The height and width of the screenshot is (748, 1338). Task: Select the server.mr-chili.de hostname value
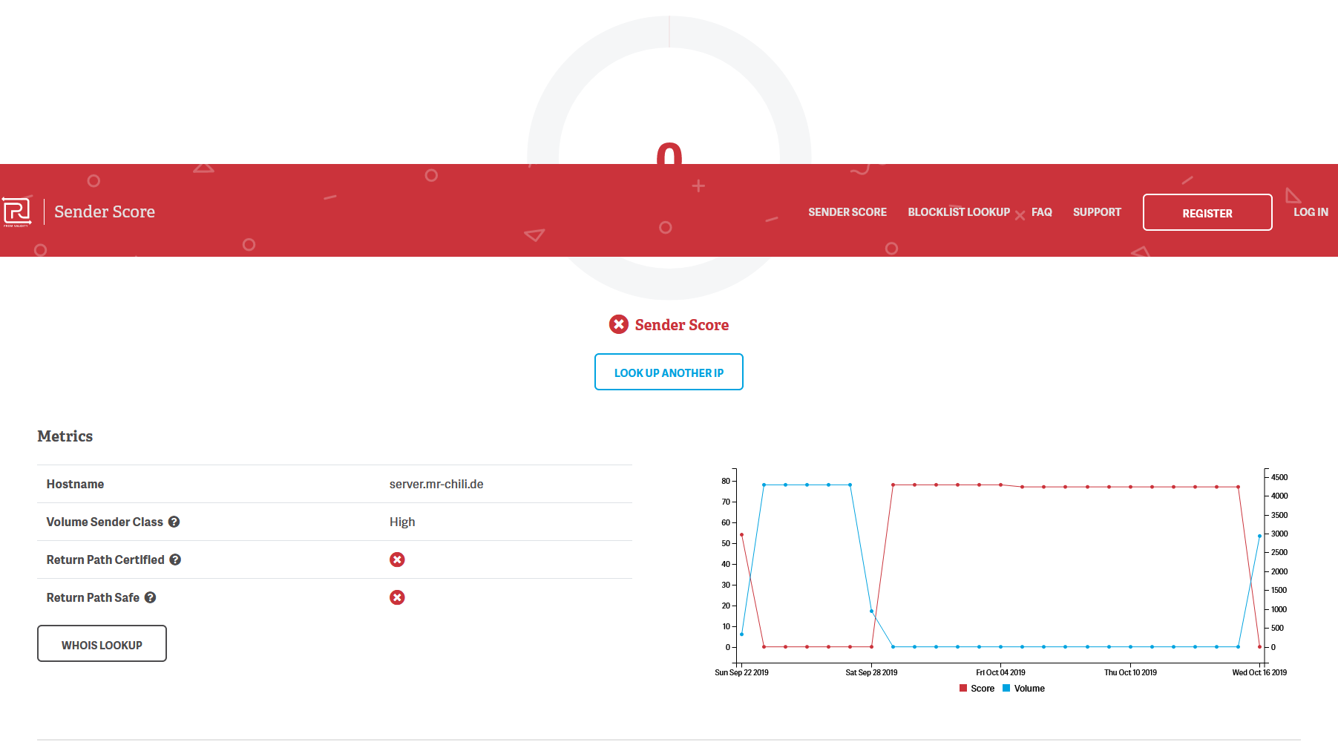pos(436,484)
